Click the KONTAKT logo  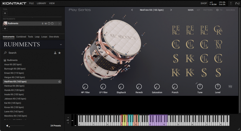coord(15,3)
